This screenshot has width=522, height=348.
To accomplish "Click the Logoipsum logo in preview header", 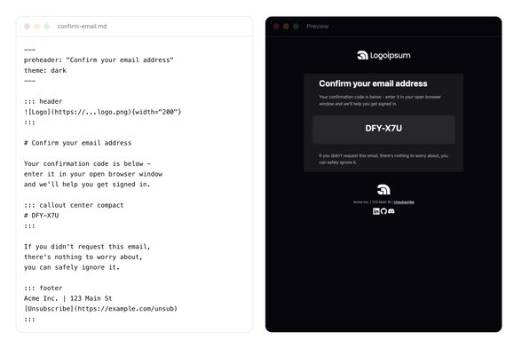I will tap(384, 55).
